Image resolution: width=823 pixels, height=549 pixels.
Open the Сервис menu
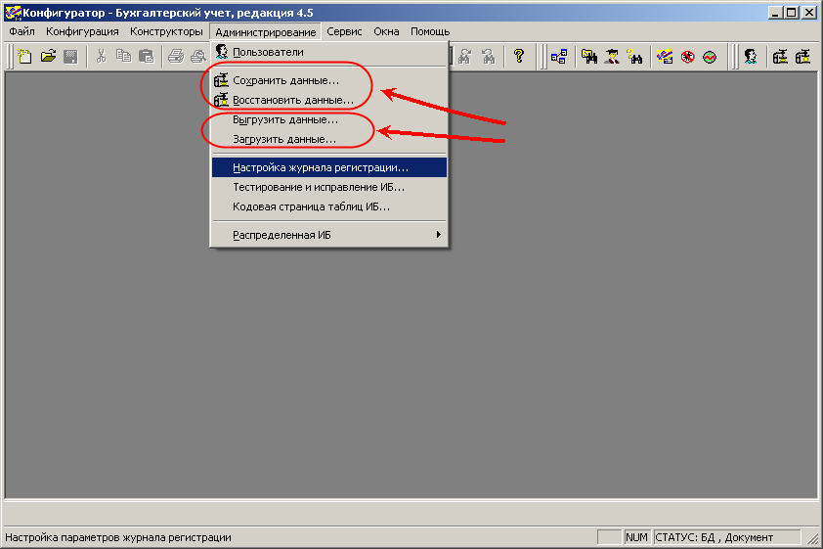coord(344,31)
